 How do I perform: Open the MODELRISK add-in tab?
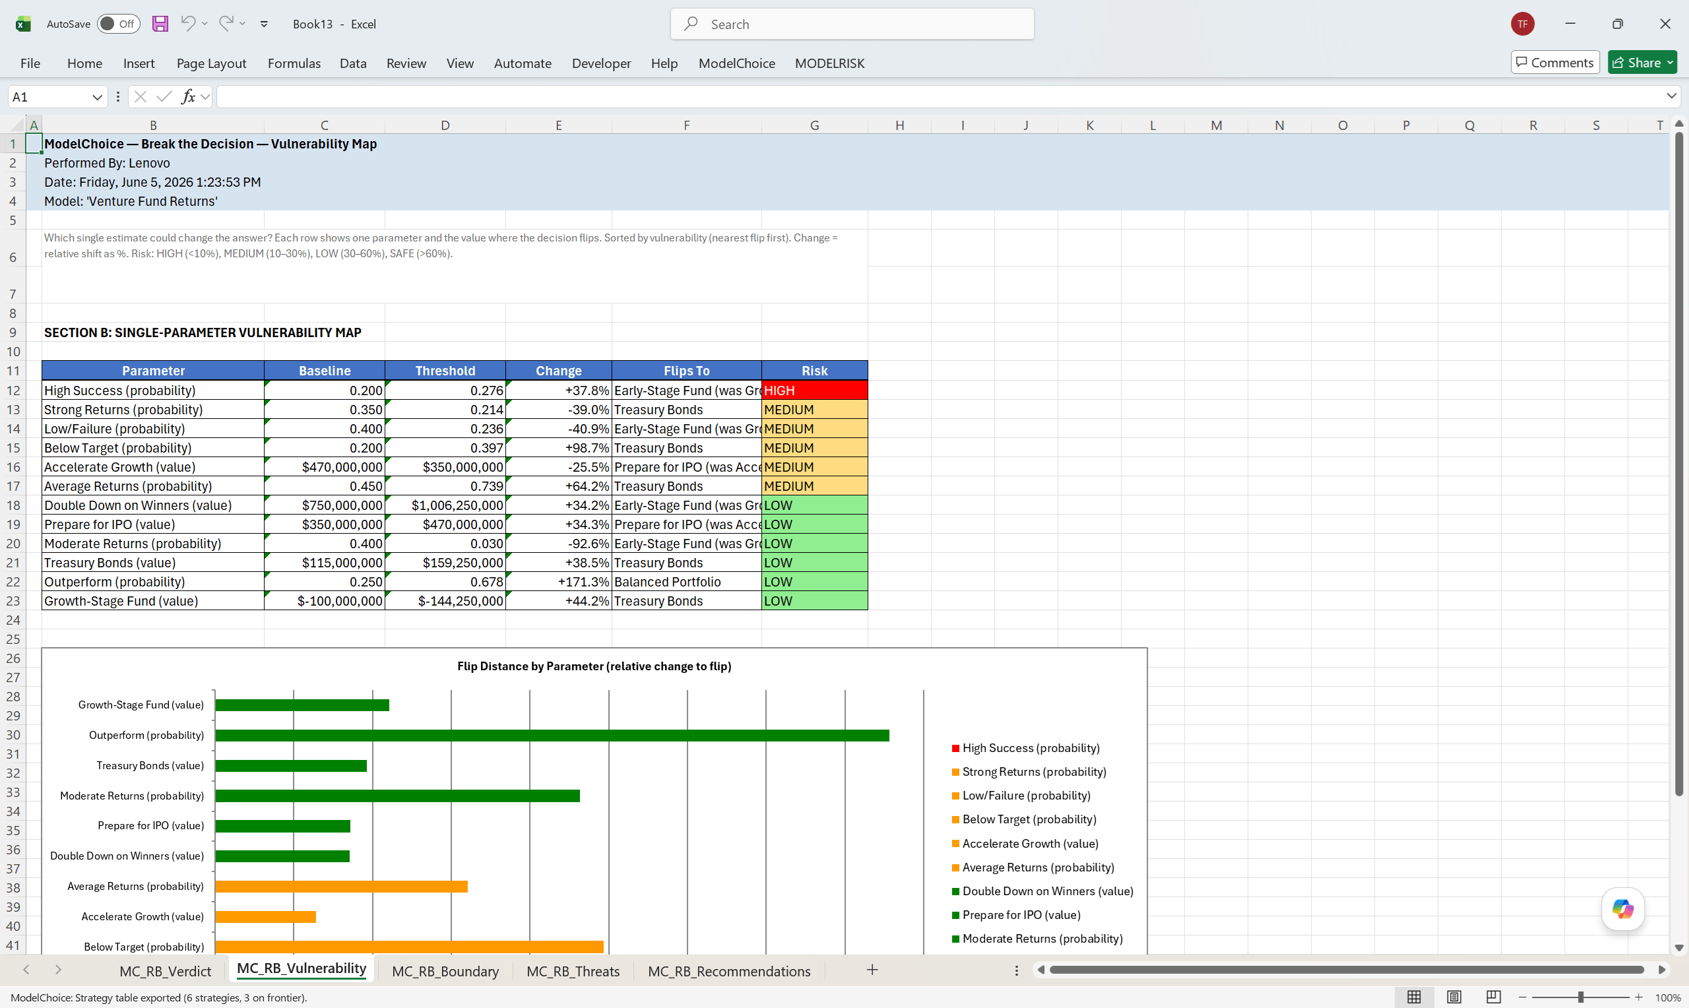(829, 63)
